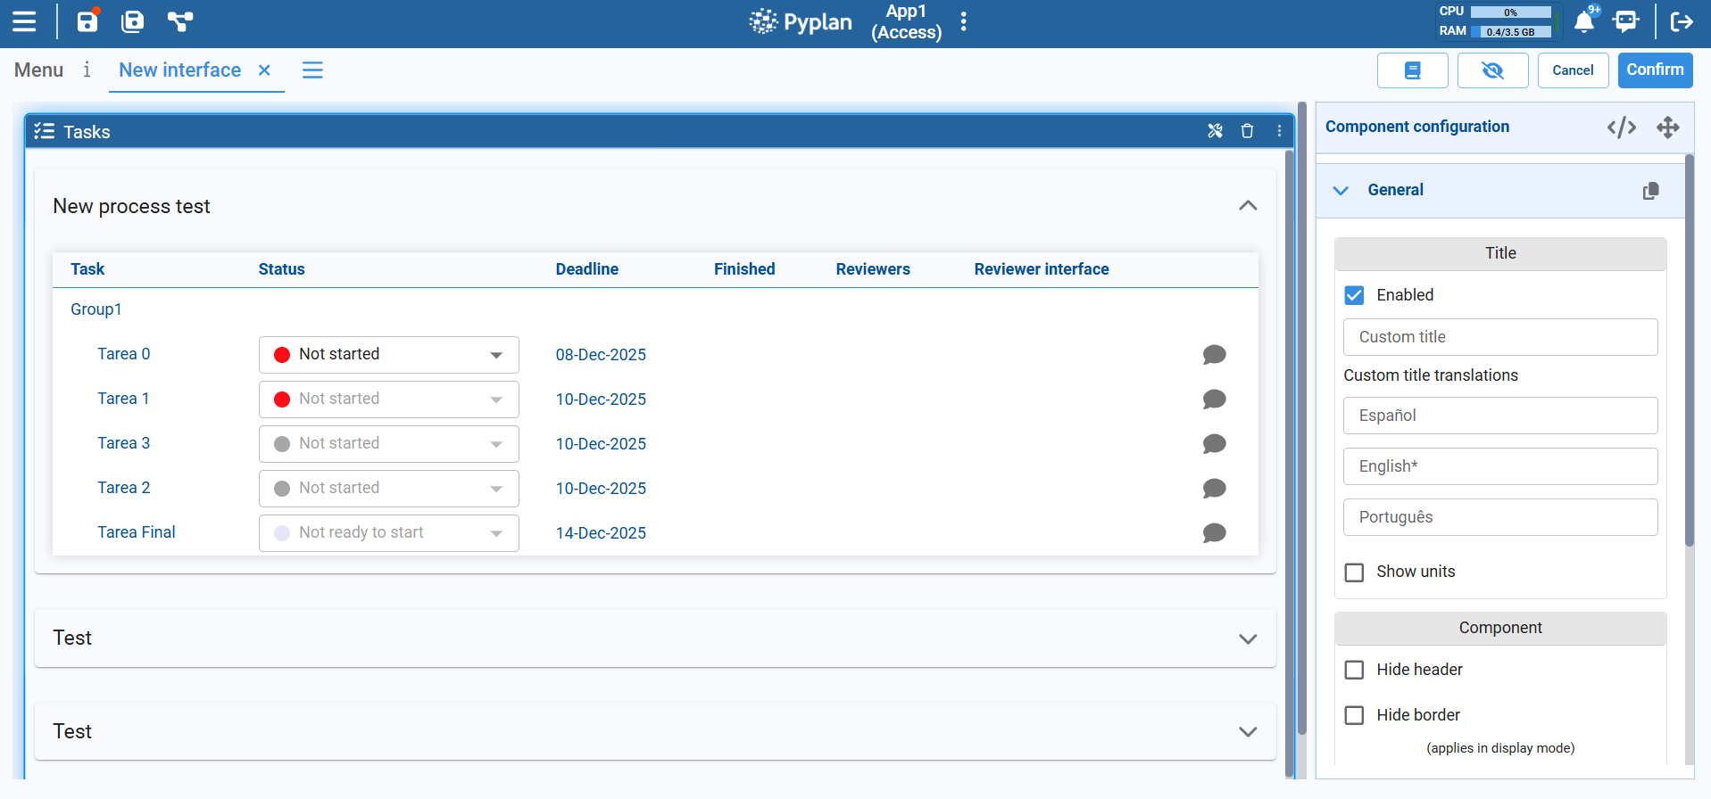1711x799 pixels.
Task: Open the main hamburger menu
Action: tap(24, 22)
